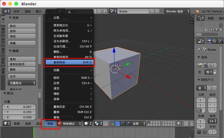Screen dimensions: 224x138
Task: Click the X vector value field
Action: pos(19,107)
